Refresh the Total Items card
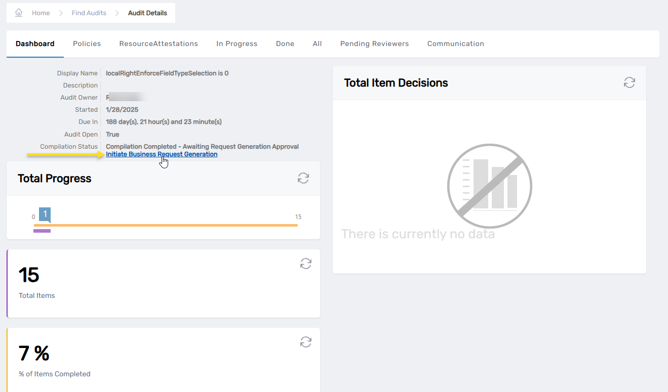The width and height of the screenshot is (668, 392). 305,264
